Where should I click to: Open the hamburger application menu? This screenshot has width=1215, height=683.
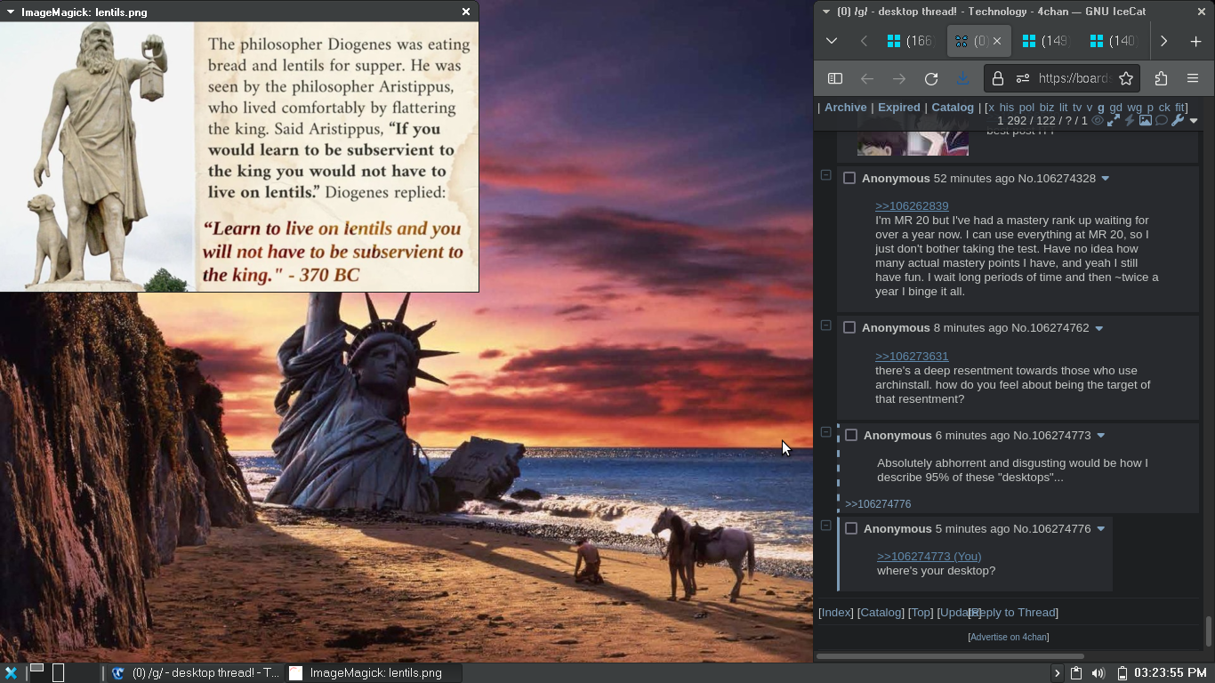coord(1193,78)
